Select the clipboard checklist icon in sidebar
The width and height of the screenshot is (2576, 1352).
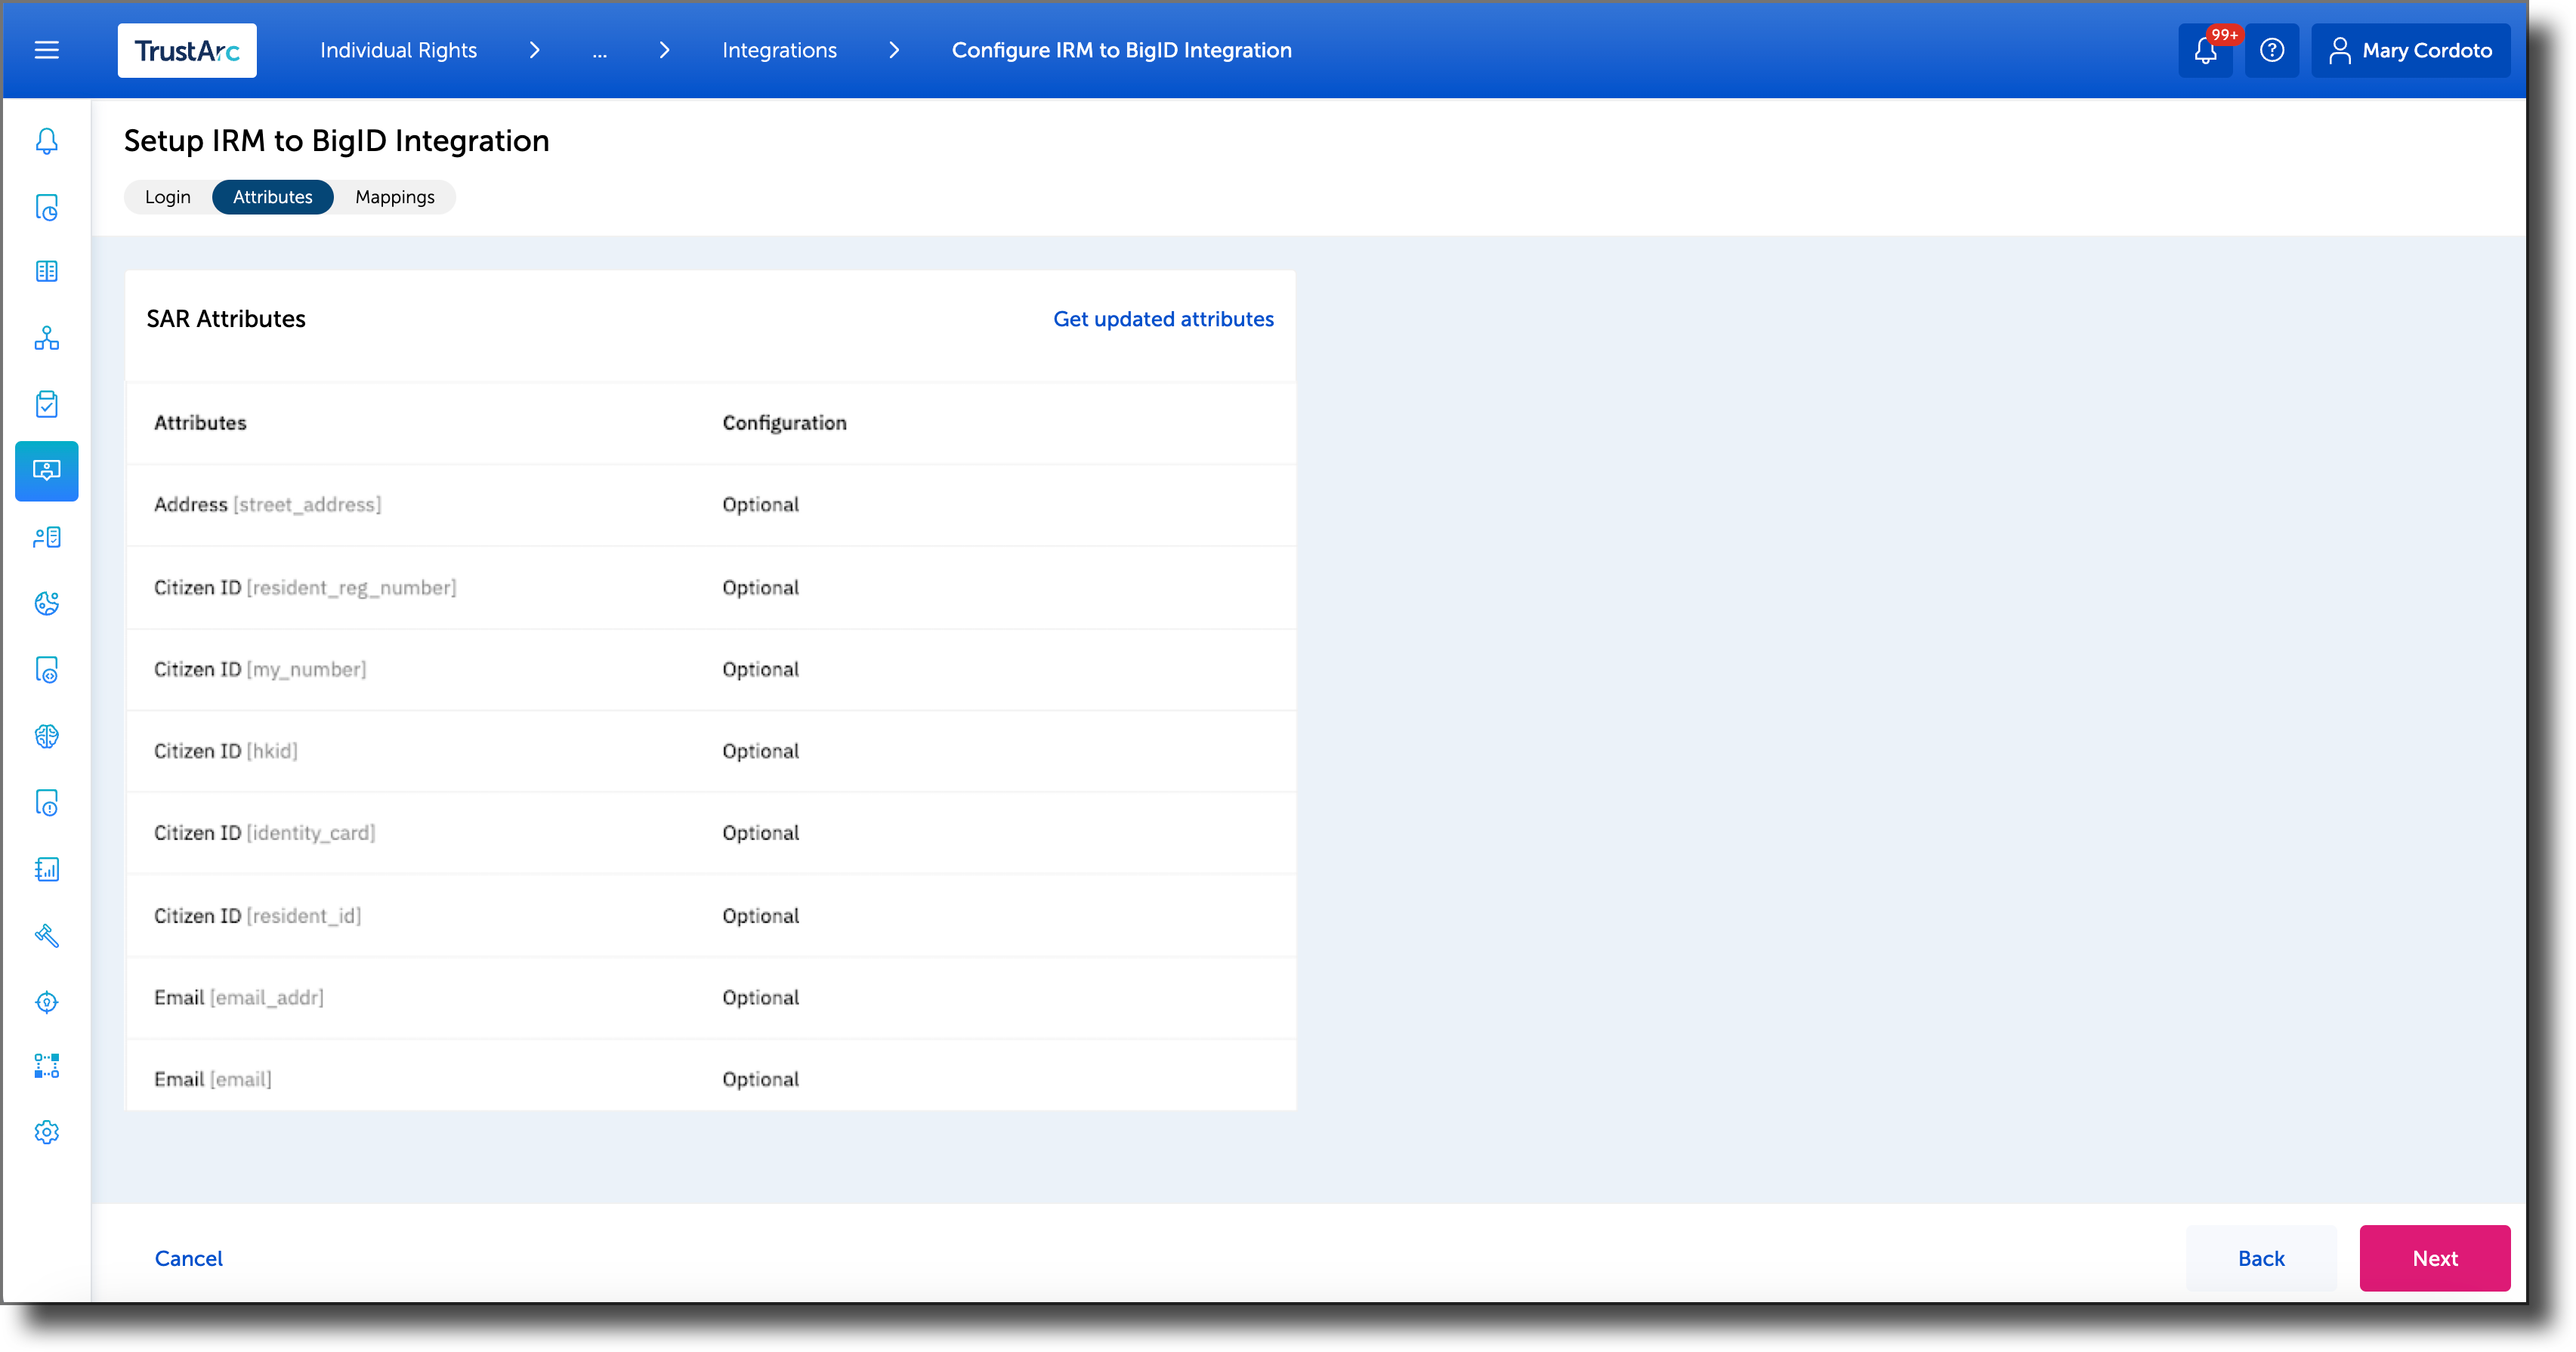(x=46, y=404)
